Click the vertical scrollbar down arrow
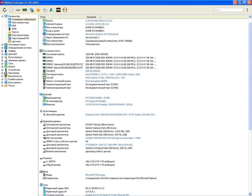The height and width of the screenshot is (196, 252). (x=250, y=194)
